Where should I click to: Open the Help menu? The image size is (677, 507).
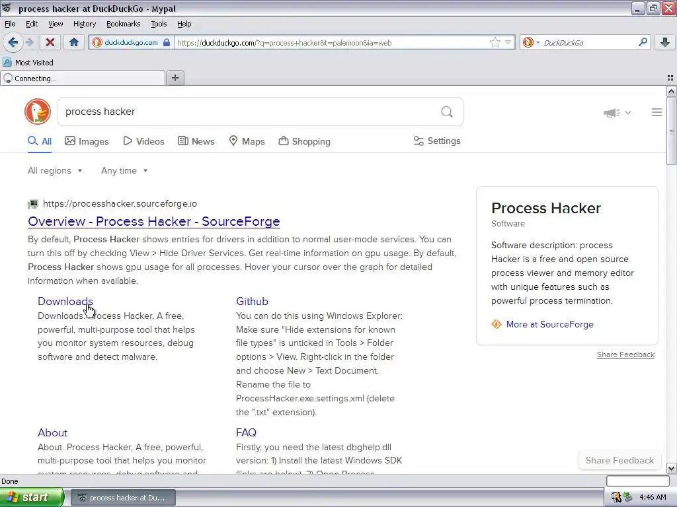[x=184, y=24]
